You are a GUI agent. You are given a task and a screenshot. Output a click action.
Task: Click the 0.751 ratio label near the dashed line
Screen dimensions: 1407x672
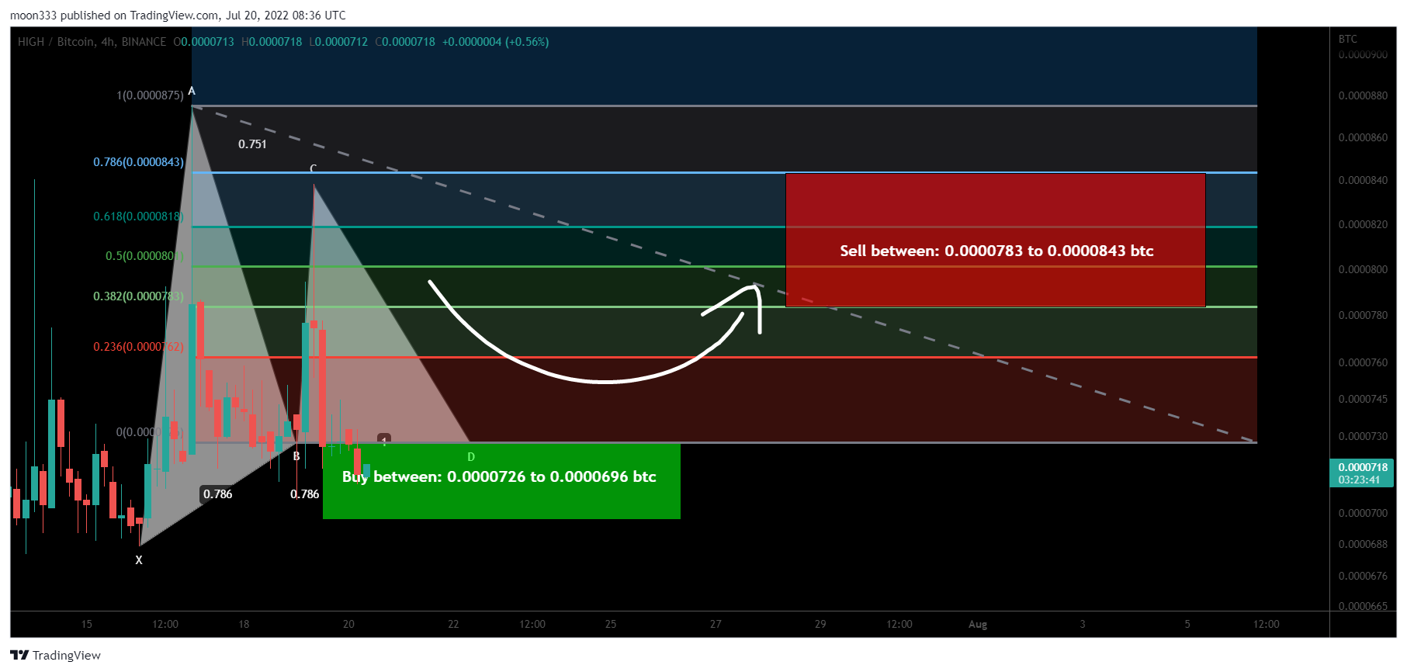pos(252,144)
